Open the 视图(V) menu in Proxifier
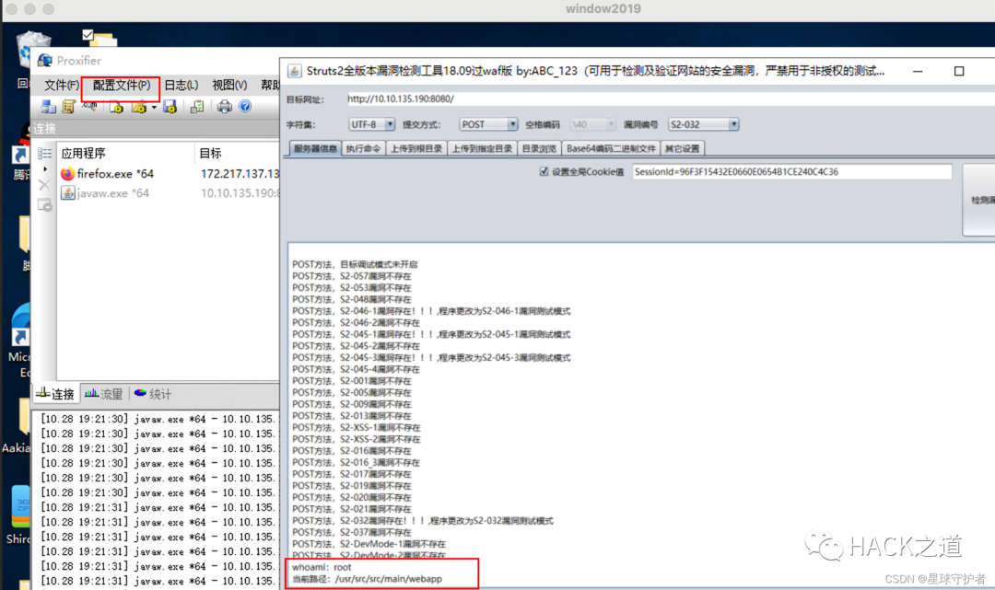Viewport: 995px width, 590px height. coord(229,85)
